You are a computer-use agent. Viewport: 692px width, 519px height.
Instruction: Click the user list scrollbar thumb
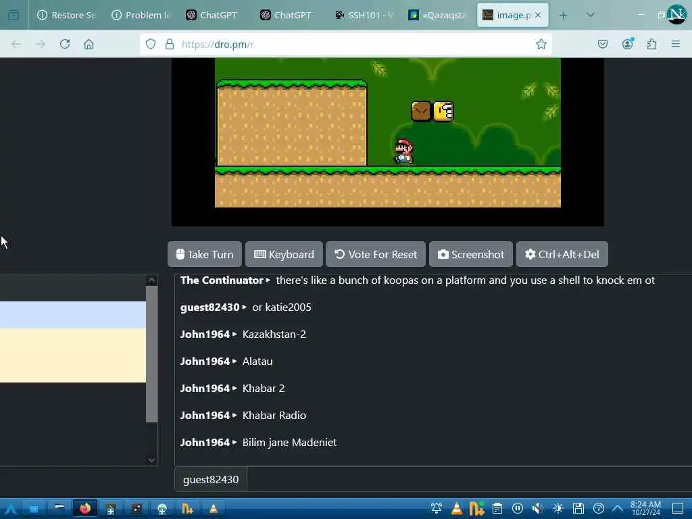tap(152, 354)
